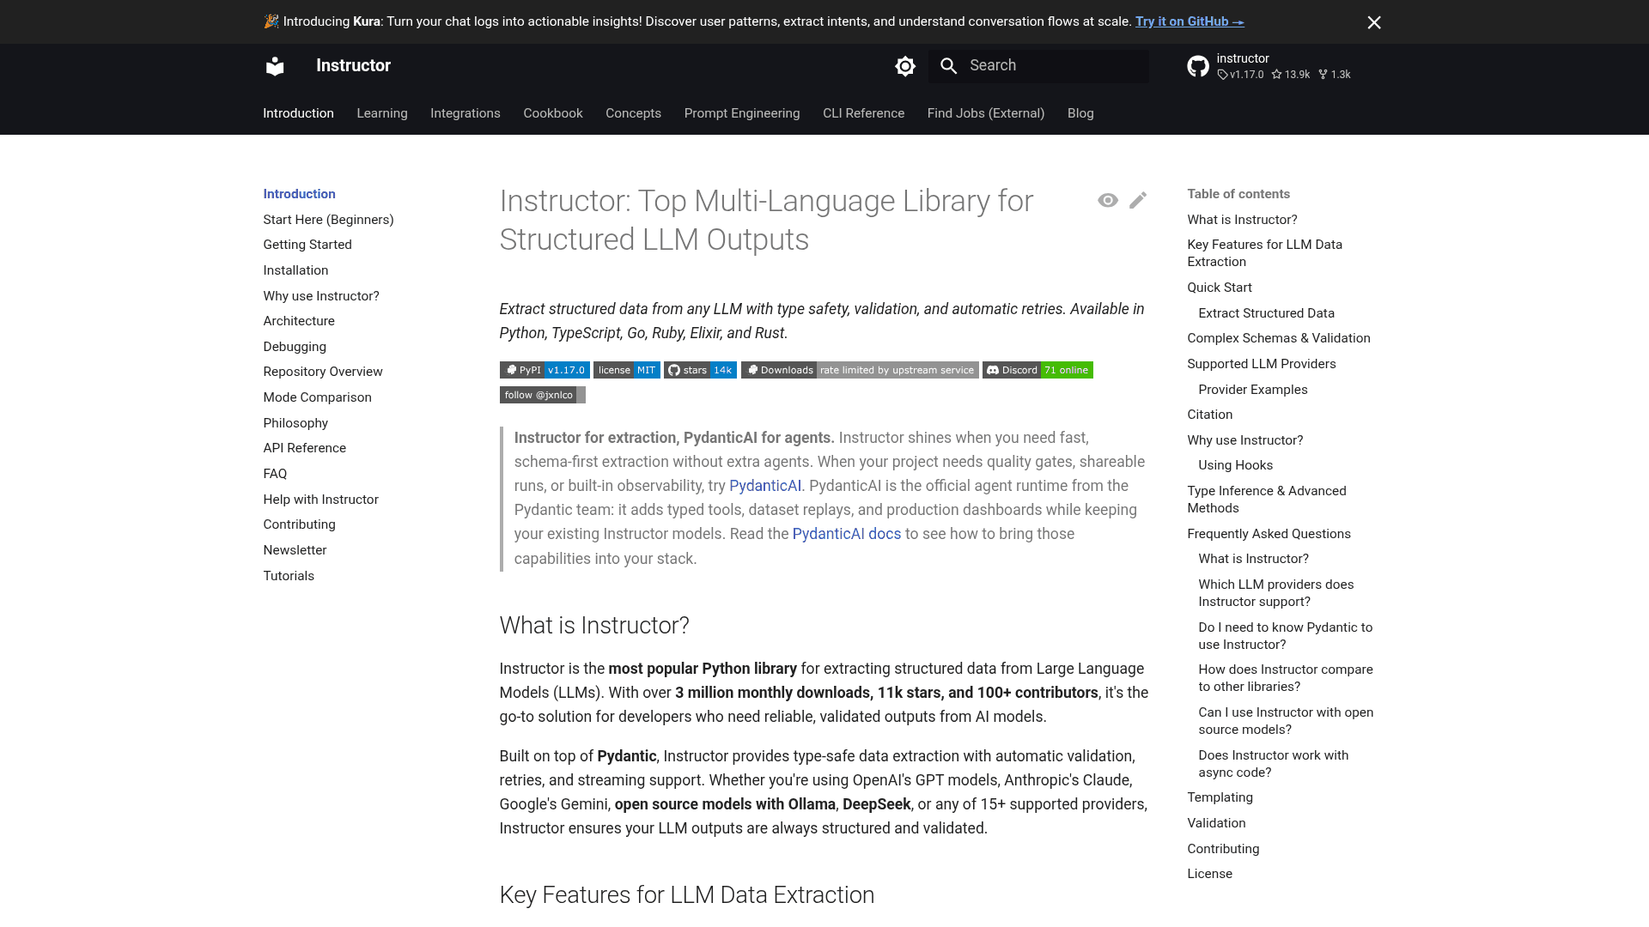Open Why use Instructor? in left sidebar
Image resolution: width=1649 pixels, height=927 pixels.
321,296
